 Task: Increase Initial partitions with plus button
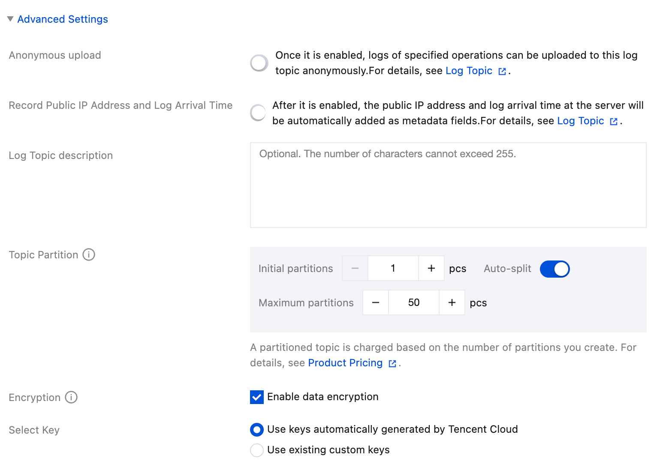(431, 268)
